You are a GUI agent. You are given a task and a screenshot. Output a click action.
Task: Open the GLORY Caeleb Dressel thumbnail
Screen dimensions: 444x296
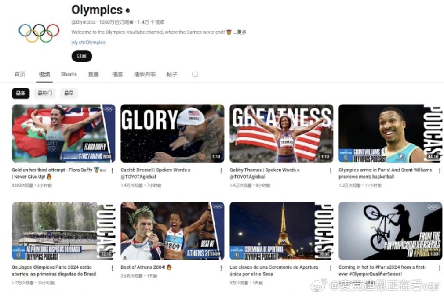click(x=172, y=134)
